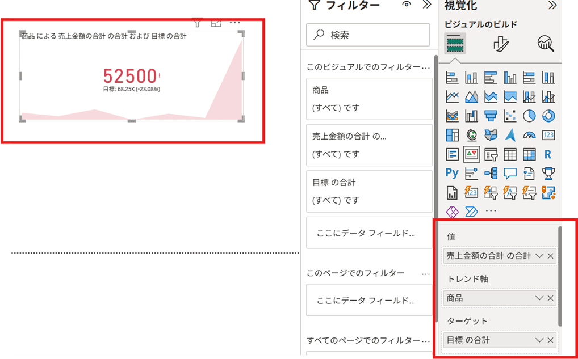Screen dimensions: 578x359
Task: Open the 商品 filter card
Action: [369, 99]
